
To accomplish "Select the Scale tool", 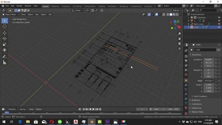I will 5,44.
